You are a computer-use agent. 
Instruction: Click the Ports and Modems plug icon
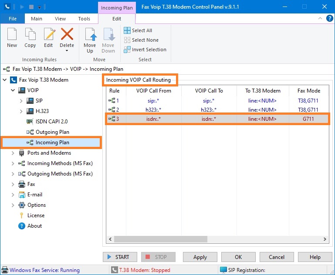click(x=22, y=153)
